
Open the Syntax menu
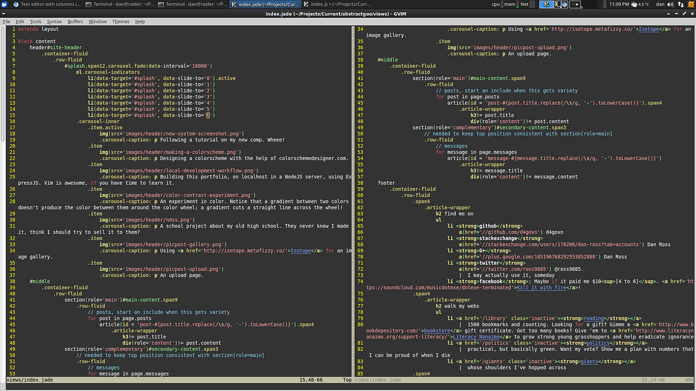pyautogui.click(x=54, y=21)
